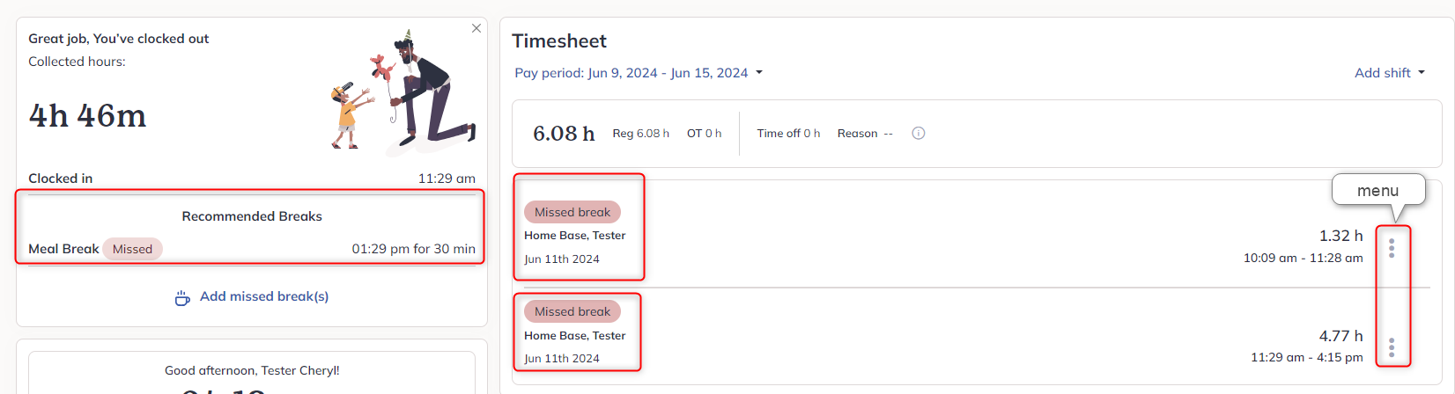Open three-dot menu for 1.32 h shift

click(1392, 248)
